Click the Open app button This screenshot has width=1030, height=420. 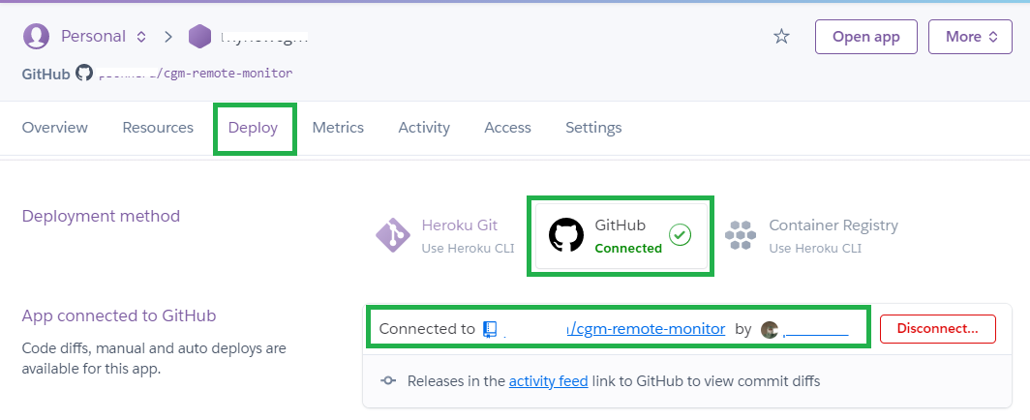click(x=865, y=37)
